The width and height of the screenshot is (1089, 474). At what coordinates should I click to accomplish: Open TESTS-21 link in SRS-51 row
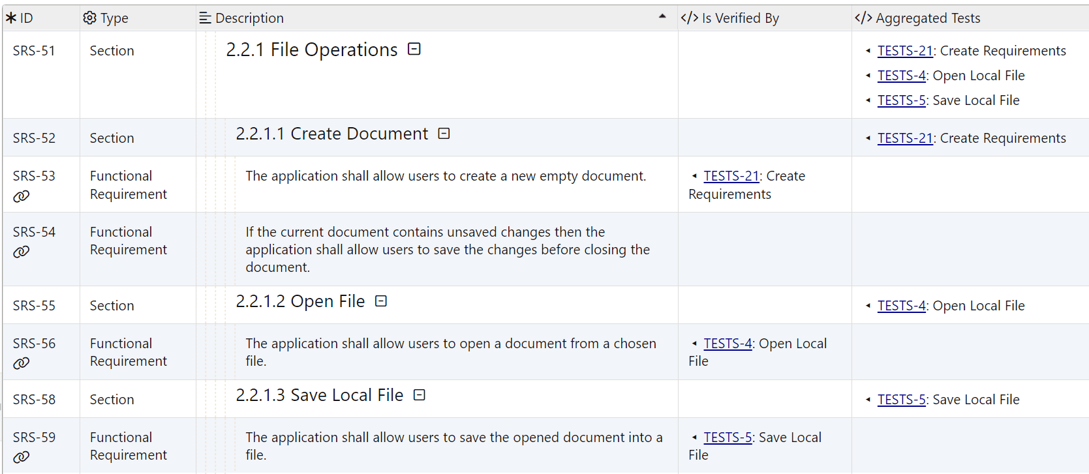[905, 51]
